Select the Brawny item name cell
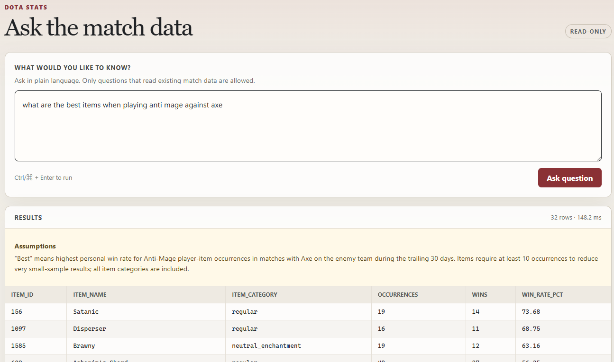This screenshot has width=614, height=362. [x=146, y=346]
